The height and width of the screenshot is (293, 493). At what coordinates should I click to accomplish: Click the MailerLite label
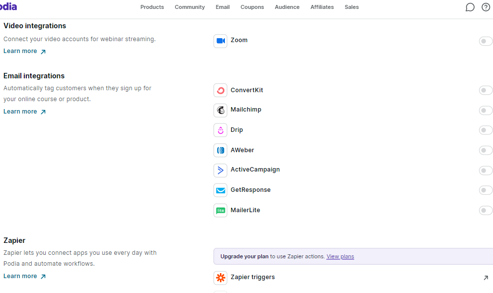[245, 210]
